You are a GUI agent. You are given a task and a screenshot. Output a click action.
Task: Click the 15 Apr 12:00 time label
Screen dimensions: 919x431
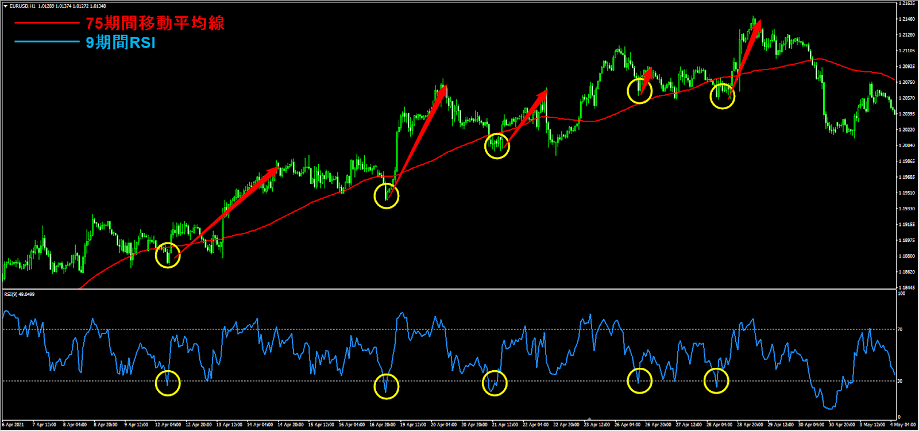click(x=321, y=425)
